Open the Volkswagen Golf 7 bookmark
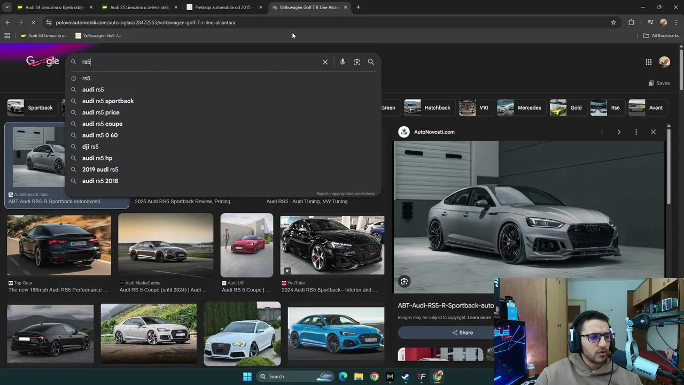Viewport: 684px width, 385px height. pos(99,36)
